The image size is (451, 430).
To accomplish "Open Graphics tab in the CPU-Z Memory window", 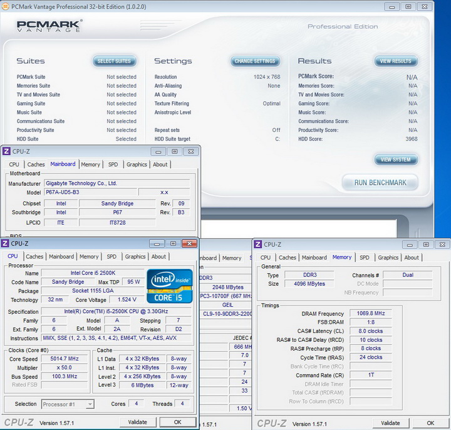I will (388, 257).
